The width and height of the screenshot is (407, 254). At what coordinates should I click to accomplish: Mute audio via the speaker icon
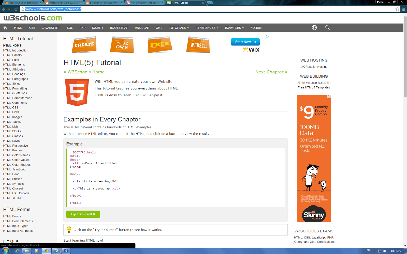pos(385,251)
